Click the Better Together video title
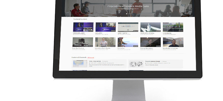The height and width of the screenshot is (101, 223). [123, 33]
